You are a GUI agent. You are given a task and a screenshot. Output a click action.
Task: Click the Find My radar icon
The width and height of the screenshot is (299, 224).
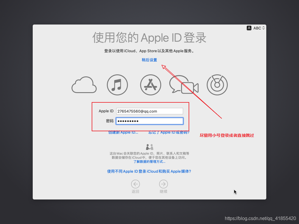coord(217,85)
